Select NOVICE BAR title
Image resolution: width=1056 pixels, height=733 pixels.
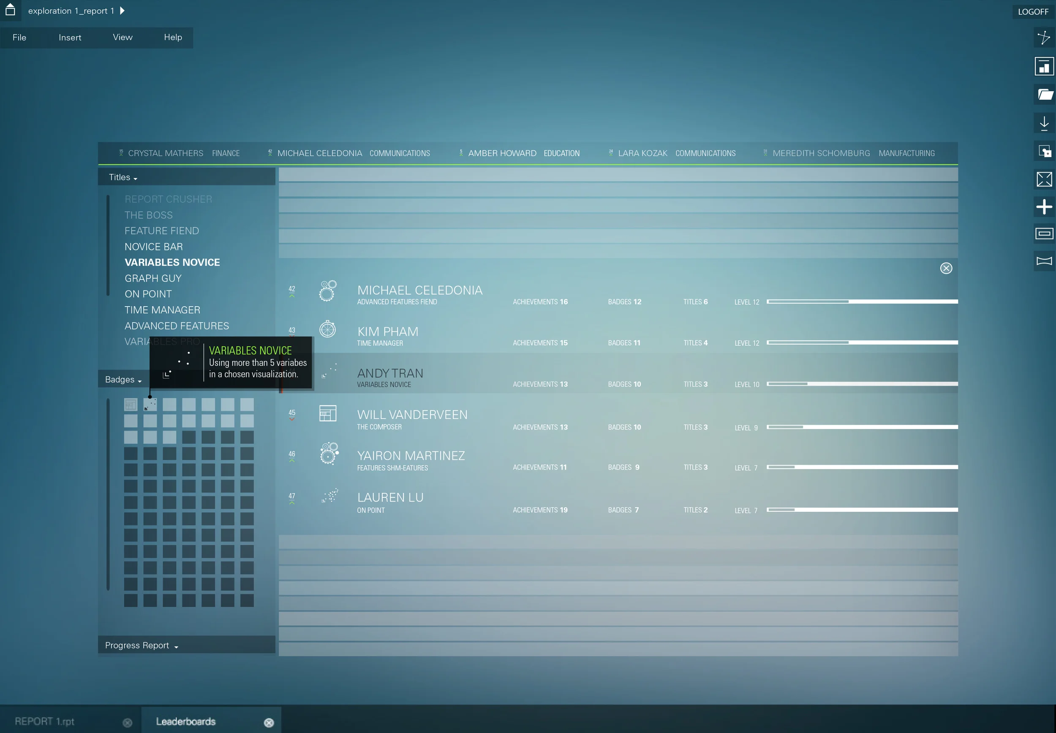[153, 247]
